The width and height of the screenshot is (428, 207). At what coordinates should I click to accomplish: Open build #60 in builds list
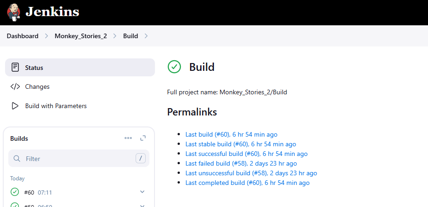pos(29,193)
